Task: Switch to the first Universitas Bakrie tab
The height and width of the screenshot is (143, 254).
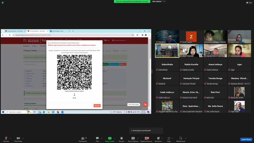Action: coord(15,31)
